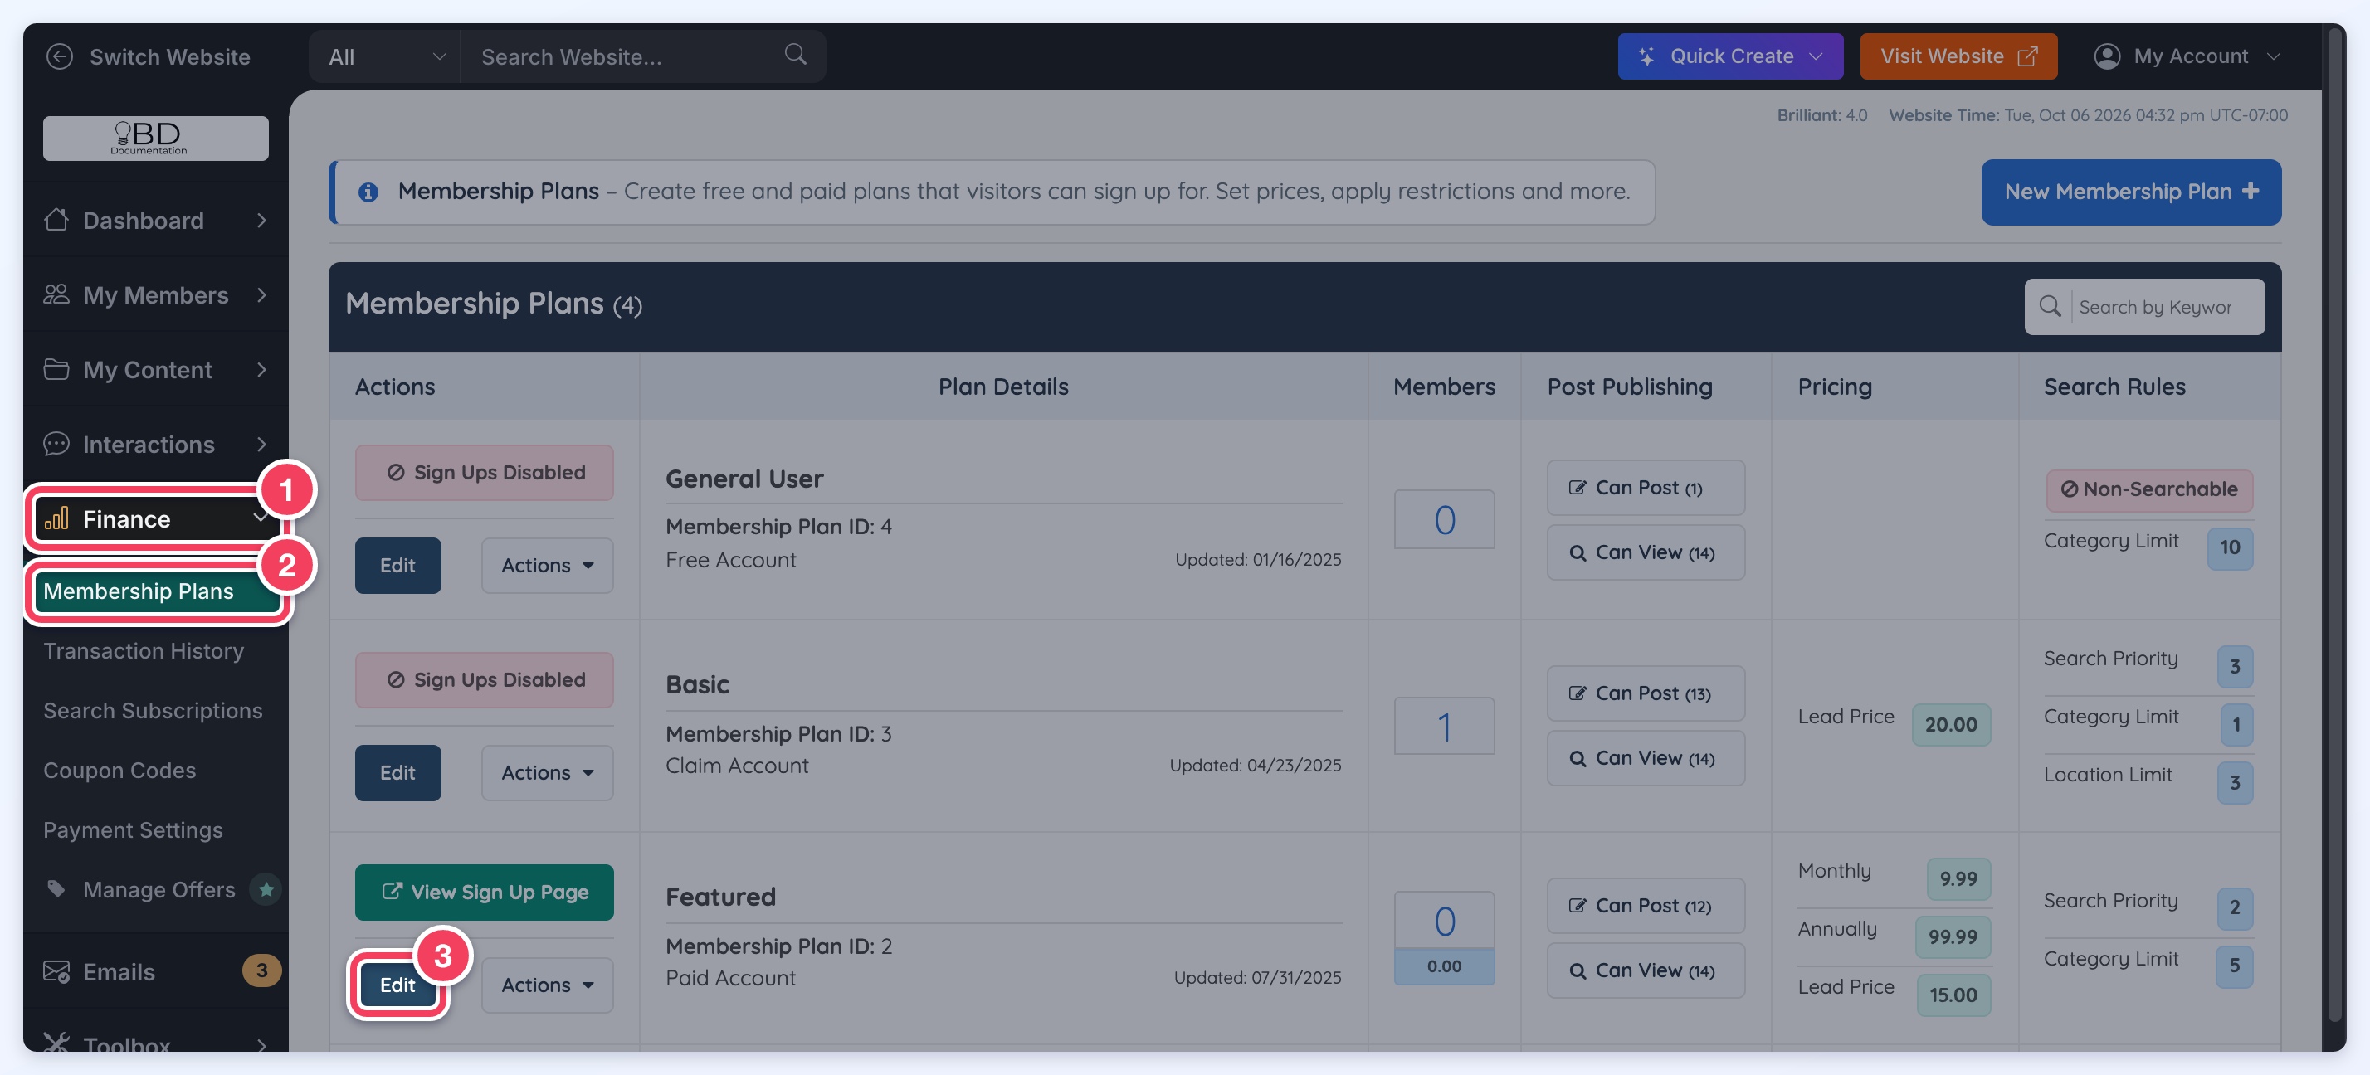Screen dimensions: 2370x1075
Task: Click the keyword search magnifier icon
Action: tap(2050, 306)
